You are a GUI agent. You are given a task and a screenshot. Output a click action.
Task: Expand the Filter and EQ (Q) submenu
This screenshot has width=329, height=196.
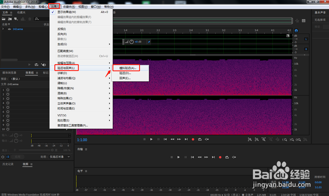click(81, 78)
